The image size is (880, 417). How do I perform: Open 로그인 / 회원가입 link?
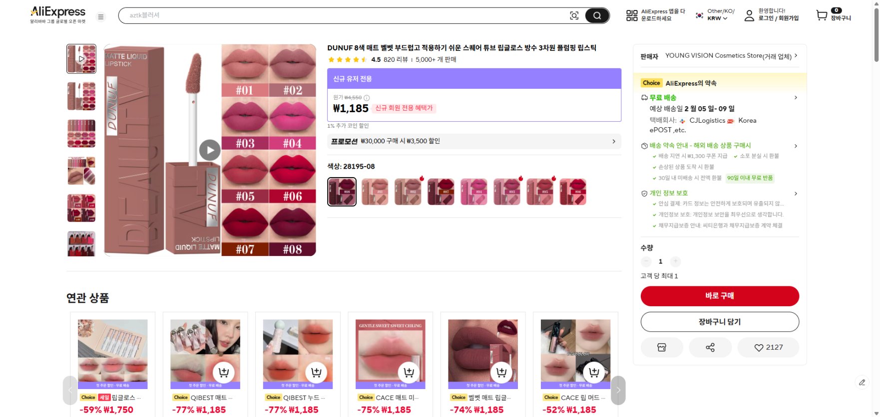coord(779,18)
